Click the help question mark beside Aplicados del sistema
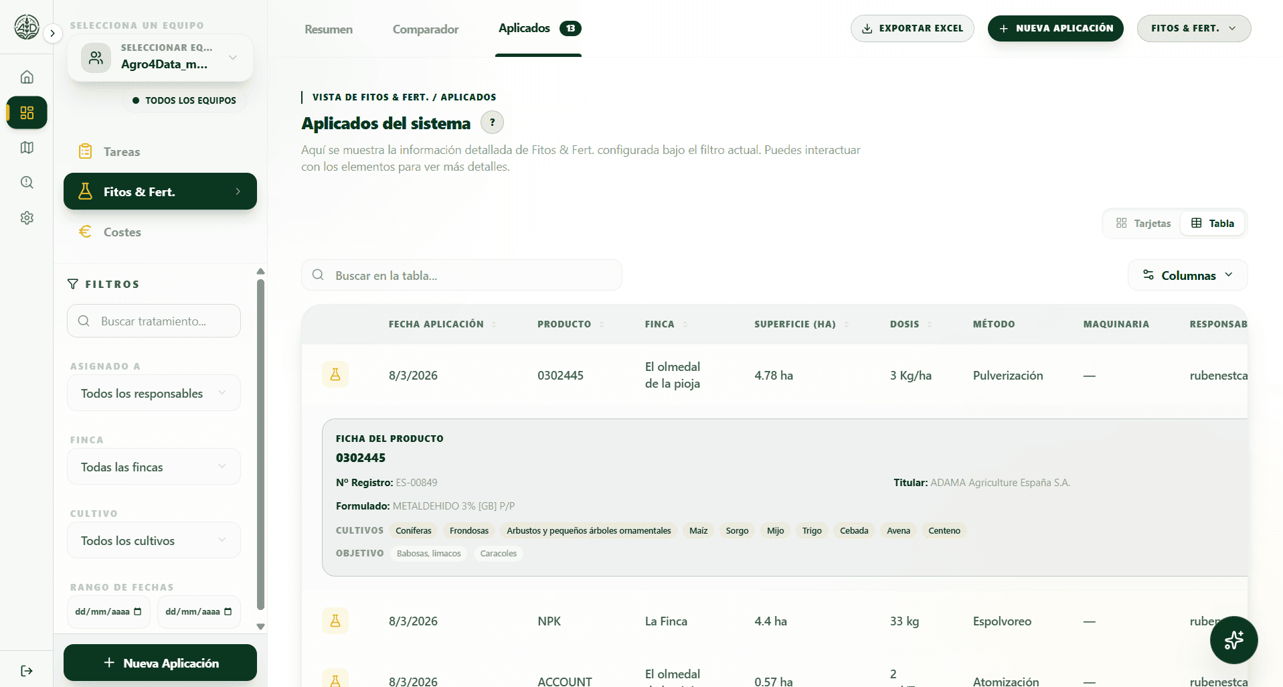Screen dimensions: 1283x687 click(x=492, y=122)
